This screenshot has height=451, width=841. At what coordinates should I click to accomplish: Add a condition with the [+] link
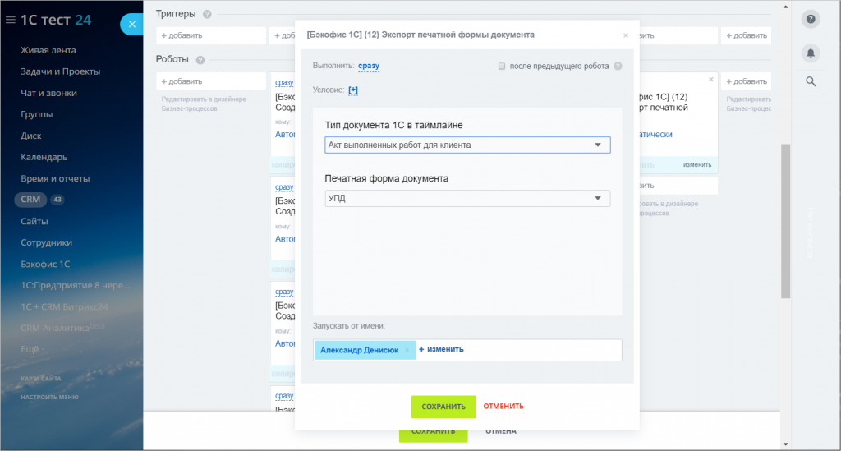click(353, 90)
